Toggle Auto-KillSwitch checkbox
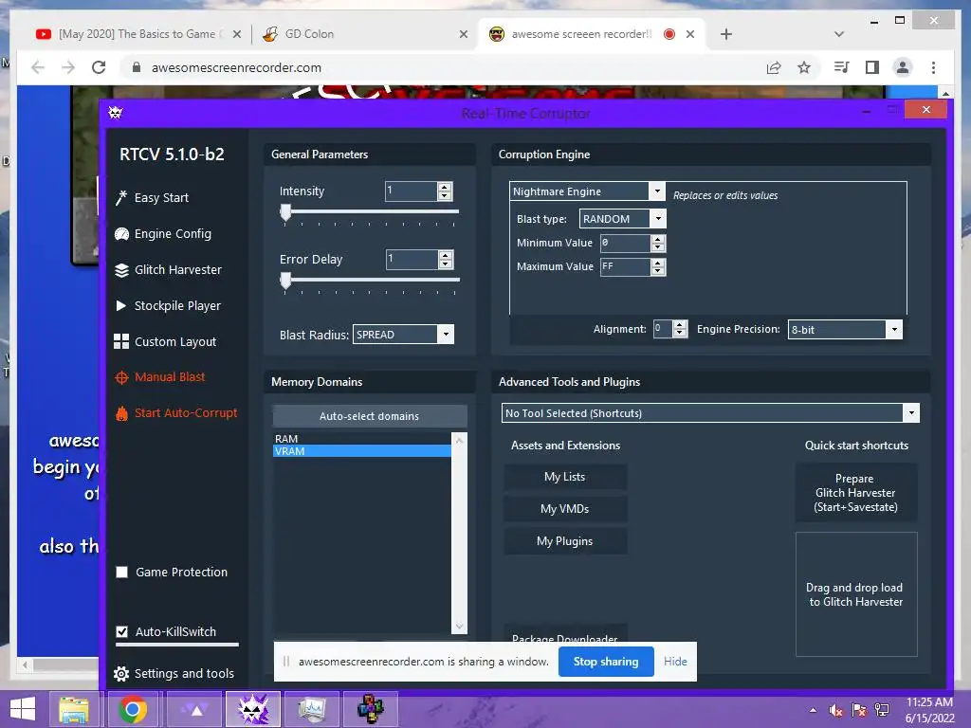 pyautogui.click(x=122, y=632)
